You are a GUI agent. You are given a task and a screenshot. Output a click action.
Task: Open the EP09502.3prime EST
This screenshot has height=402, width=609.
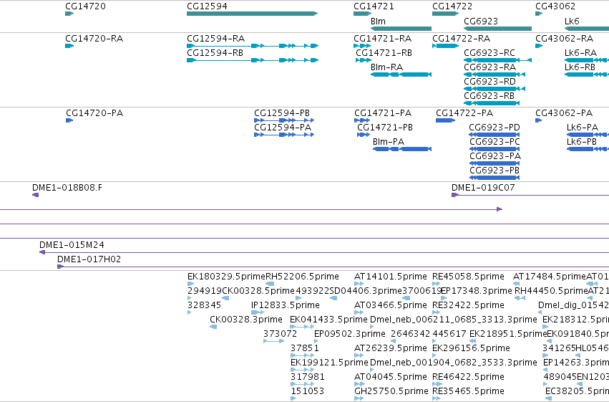pyautogui.click(x=316, y=341)
